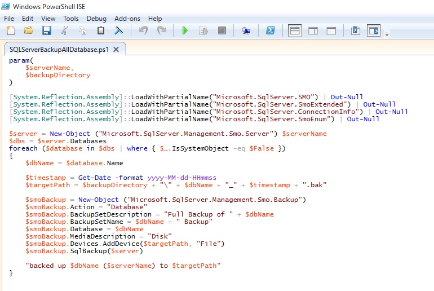Click the $timestamp variable declaration
The height and width of the screenshot is (291, 434).
(46, 178)
